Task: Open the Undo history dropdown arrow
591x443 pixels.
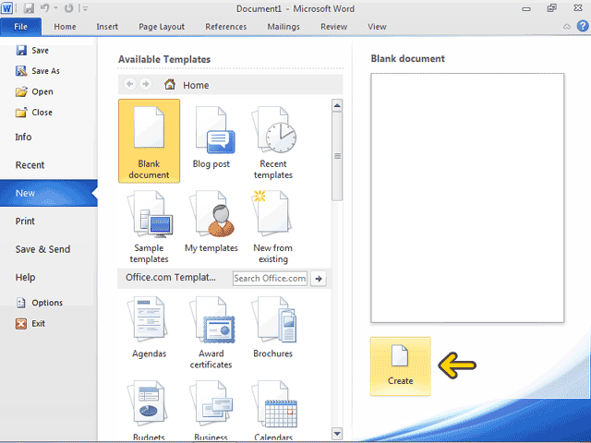Action: click(x=55, y=8)
